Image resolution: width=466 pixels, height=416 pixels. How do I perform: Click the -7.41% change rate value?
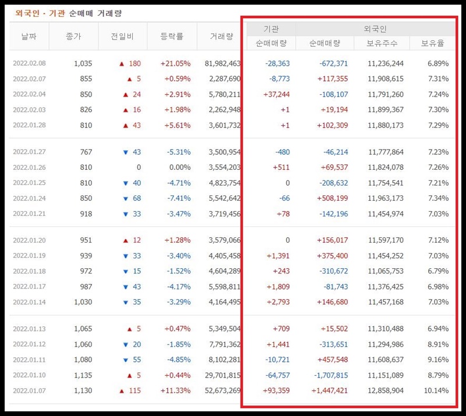tap(179, 198)
